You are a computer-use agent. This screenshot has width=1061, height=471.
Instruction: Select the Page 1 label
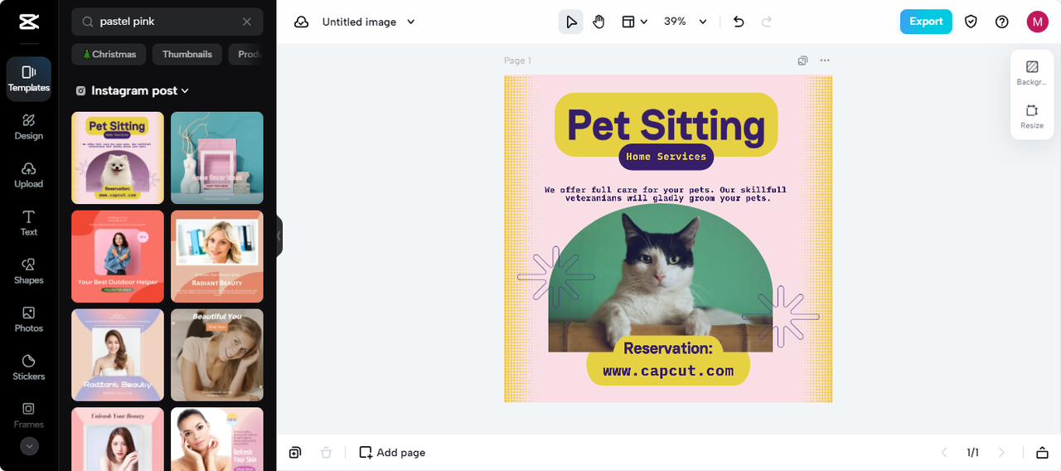pos(517,61)
